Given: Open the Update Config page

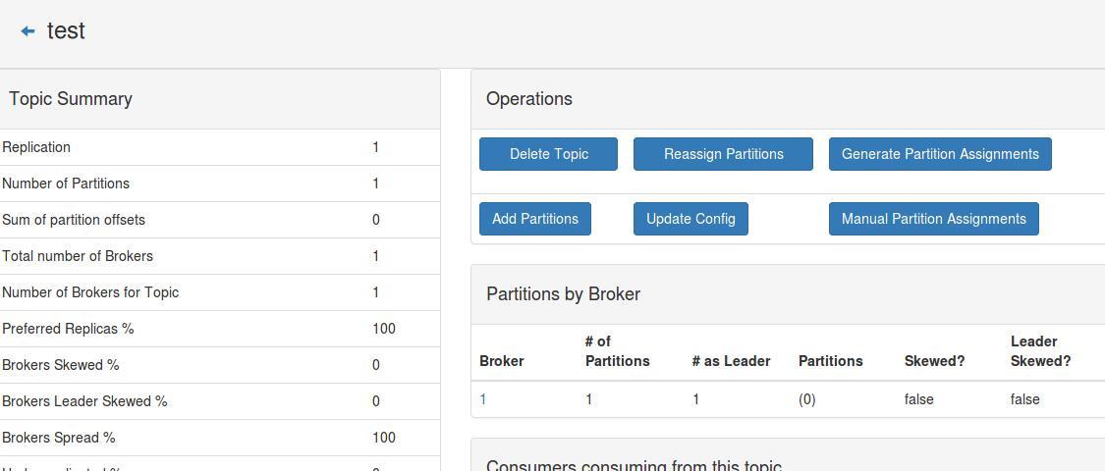Looking at the screenshot, I should (691, 219).
